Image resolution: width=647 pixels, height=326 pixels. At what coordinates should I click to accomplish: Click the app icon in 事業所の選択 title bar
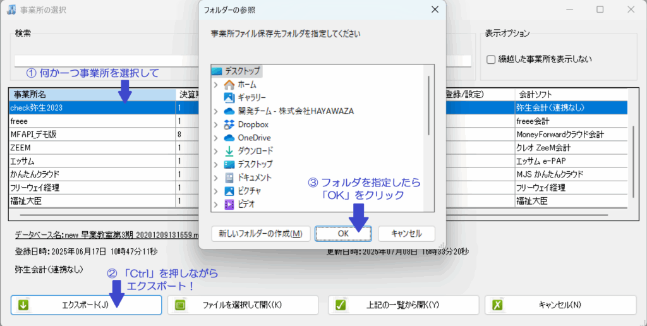(x=11, y=9)
